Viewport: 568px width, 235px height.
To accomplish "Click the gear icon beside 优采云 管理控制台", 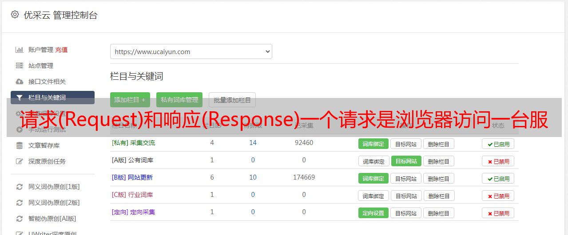I will (x=15, y=15).
